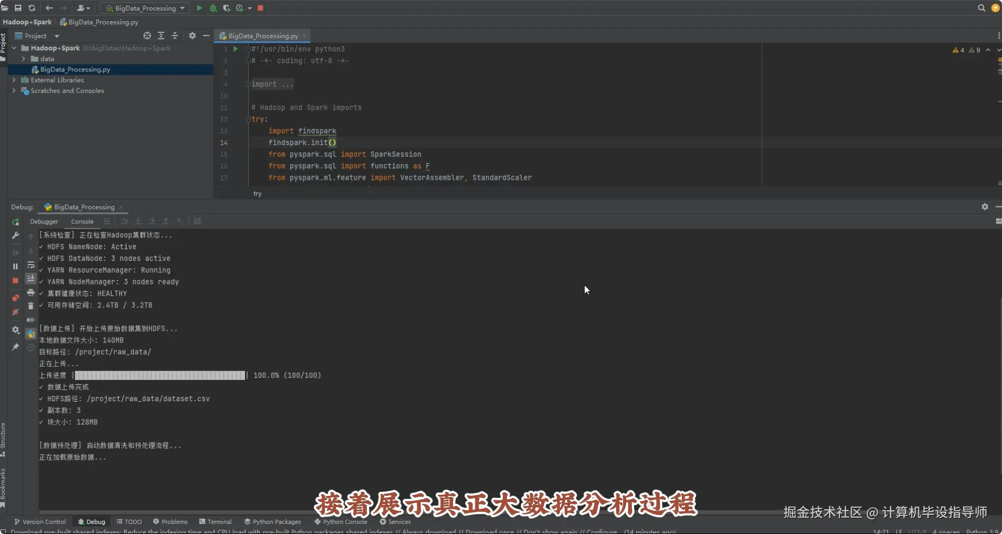Start debugging with the bug icon
This screenshot has width=1002, height=534.
[x=213, y=8]
